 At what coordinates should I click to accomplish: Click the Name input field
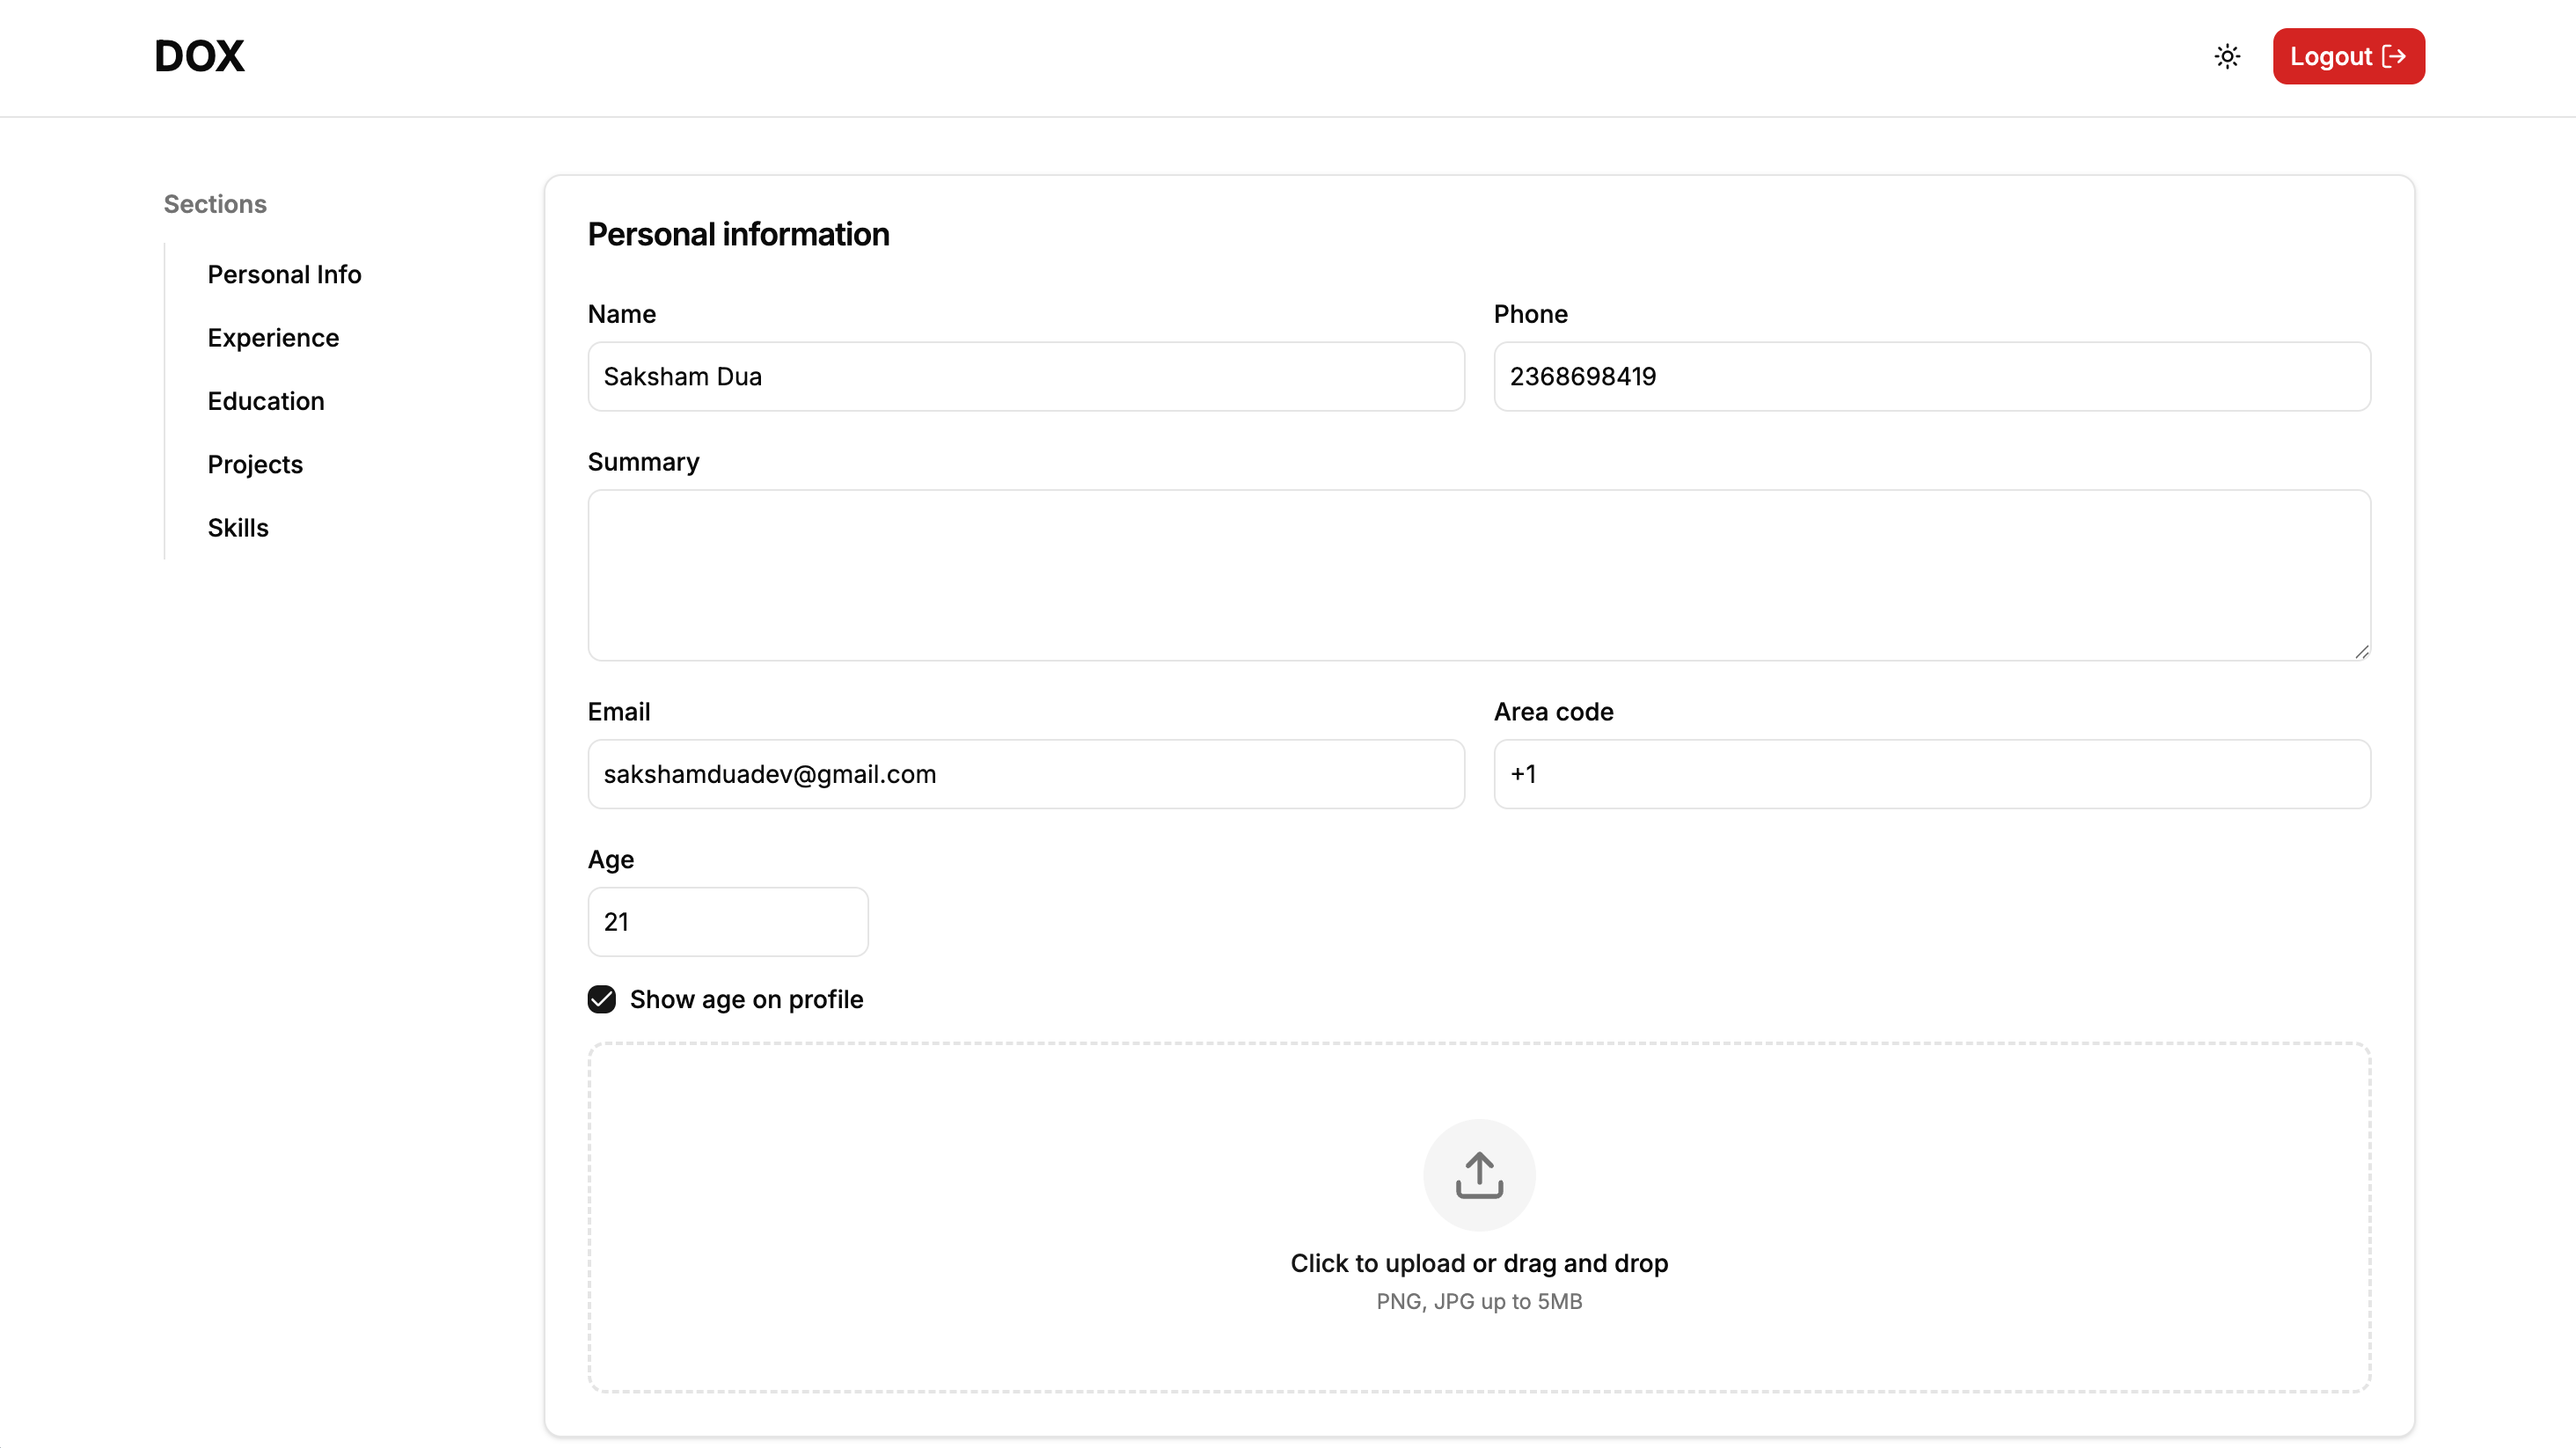[1026, 377]
